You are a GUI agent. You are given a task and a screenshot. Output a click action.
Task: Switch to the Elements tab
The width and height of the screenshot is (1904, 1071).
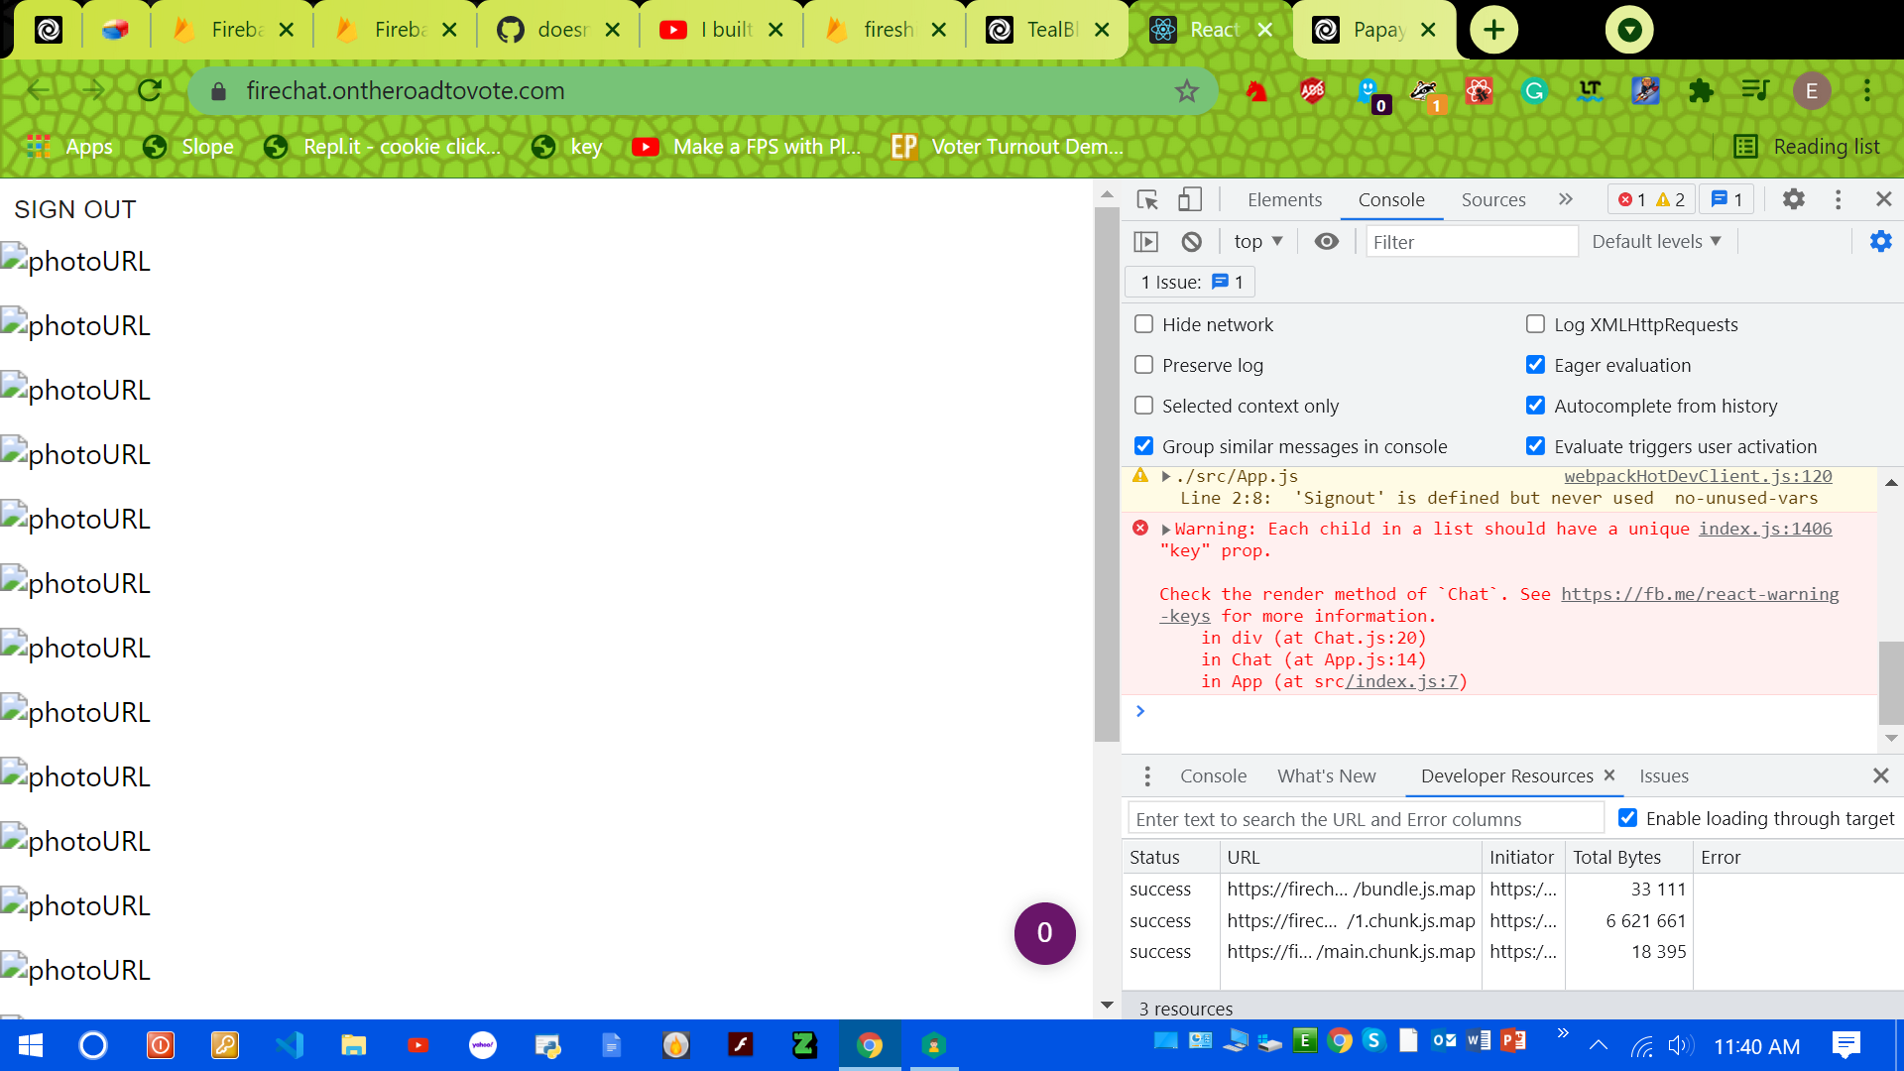(x=1284, y=199)
